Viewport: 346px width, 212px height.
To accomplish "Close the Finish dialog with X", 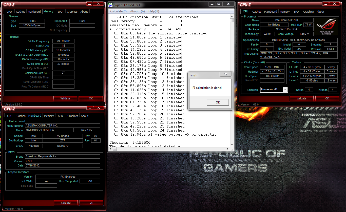I will click(x=225, y=74).
